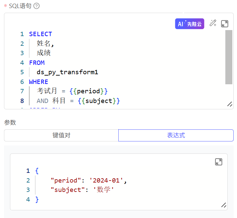Click the 姓名, column line
The width and height of the screenshot is (237, 218).
pyautogui.click(x=45, y=44)
